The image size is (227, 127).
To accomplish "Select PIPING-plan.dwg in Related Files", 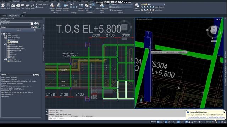I will tap(16, 61).
